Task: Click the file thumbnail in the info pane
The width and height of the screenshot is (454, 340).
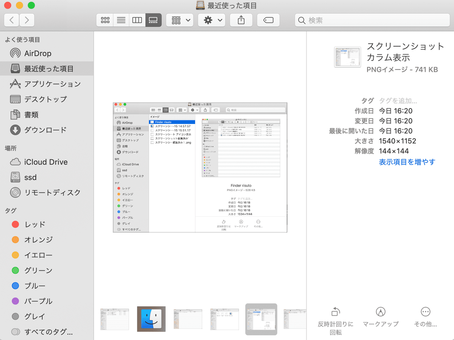Action: click(x=348, y=57)
